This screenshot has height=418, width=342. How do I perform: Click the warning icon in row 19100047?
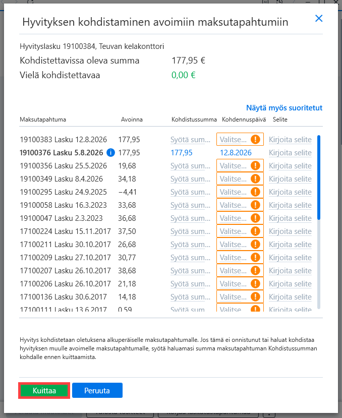tap(255, 218)
